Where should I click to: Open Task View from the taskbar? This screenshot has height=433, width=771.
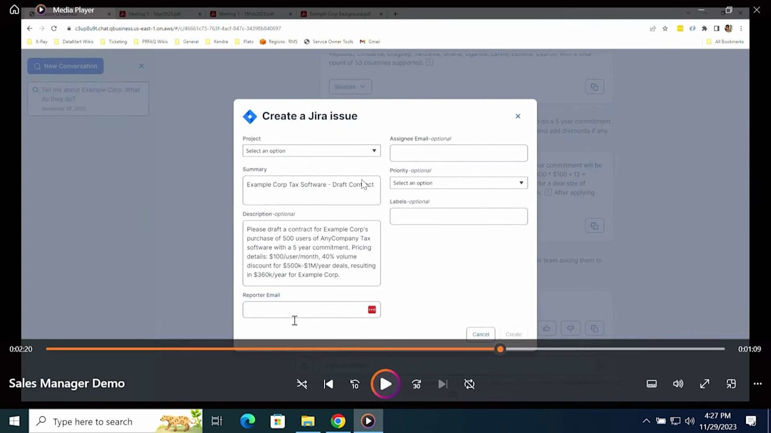click(x=217, y=421)
